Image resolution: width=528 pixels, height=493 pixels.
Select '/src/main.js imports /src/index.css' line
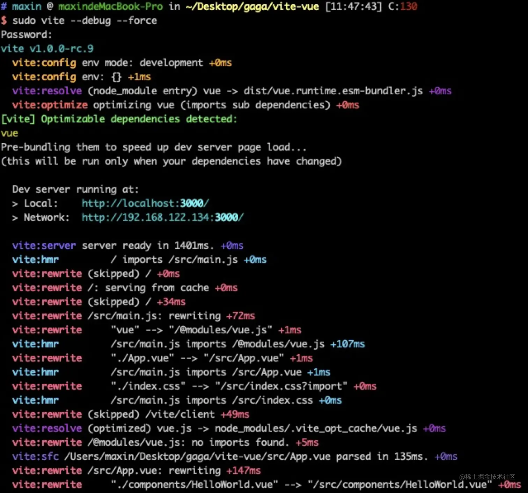pyautogui.click(x=177, y=400)
